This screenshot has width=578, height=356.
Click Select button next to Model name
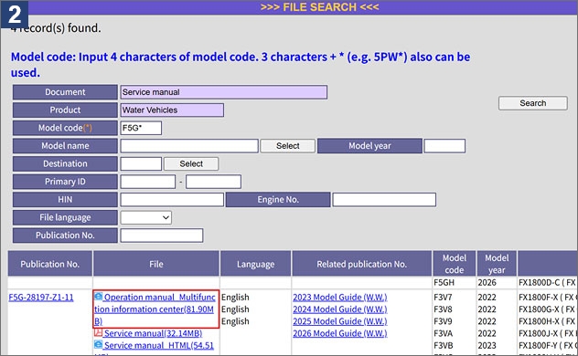coord(287,146)
